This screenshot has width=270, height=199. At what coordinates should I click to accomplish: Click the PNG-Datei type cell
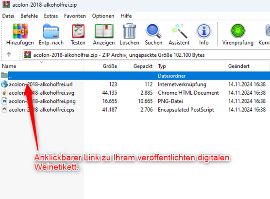tap(170, 101)
